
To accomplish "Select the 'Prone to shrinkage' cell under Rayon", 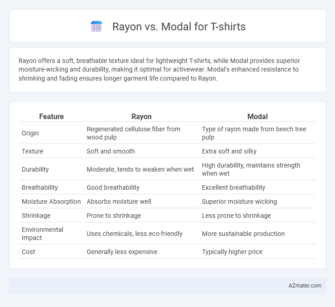I will tap(141, 216).
